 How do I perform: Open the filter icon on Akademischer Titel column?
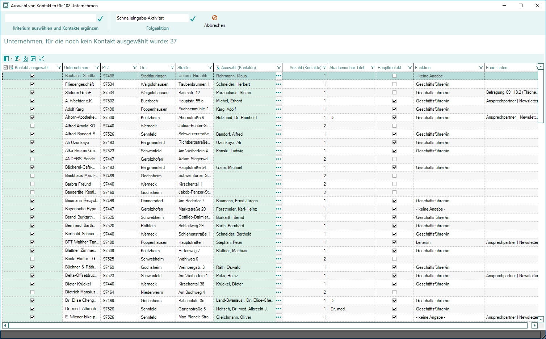click(372, 68)
